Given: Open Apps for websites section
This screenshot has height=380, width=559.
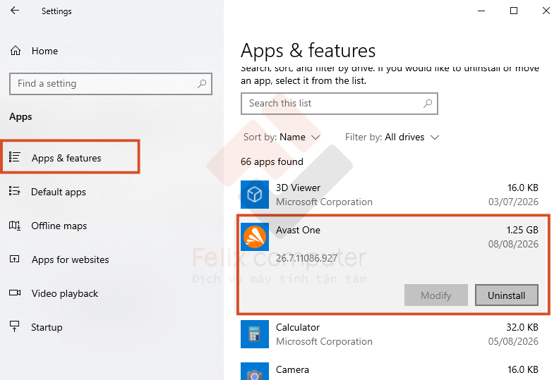Looking at the screenshot, I should 70,259.
